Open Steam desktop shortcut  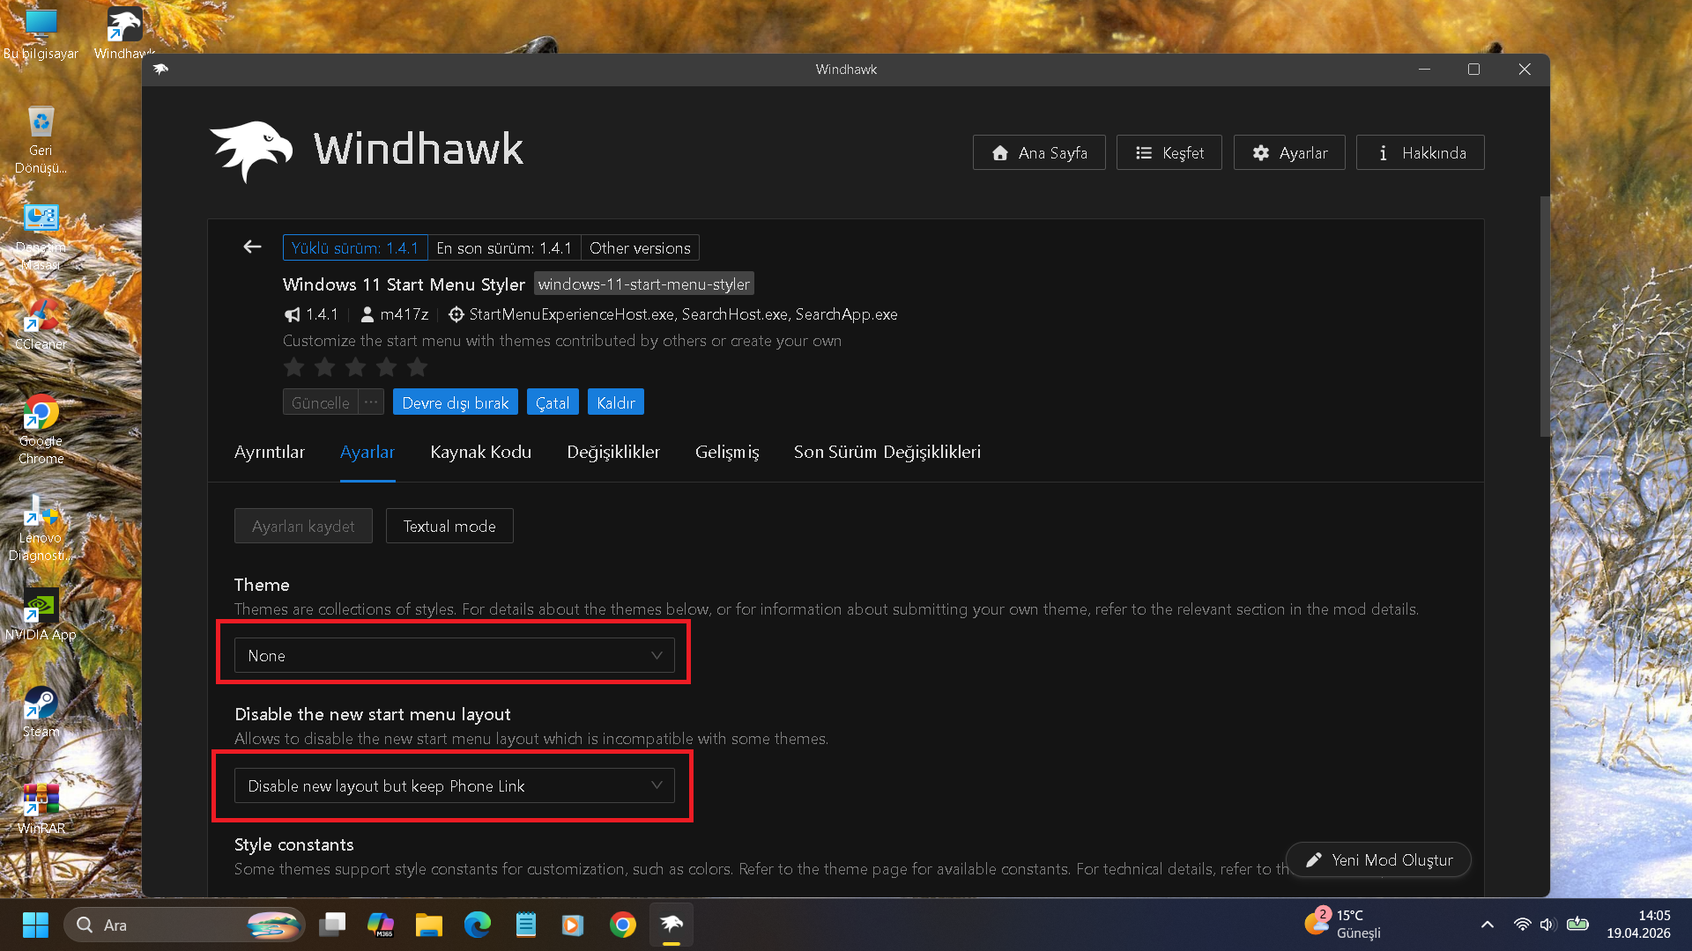coord(41,711)
